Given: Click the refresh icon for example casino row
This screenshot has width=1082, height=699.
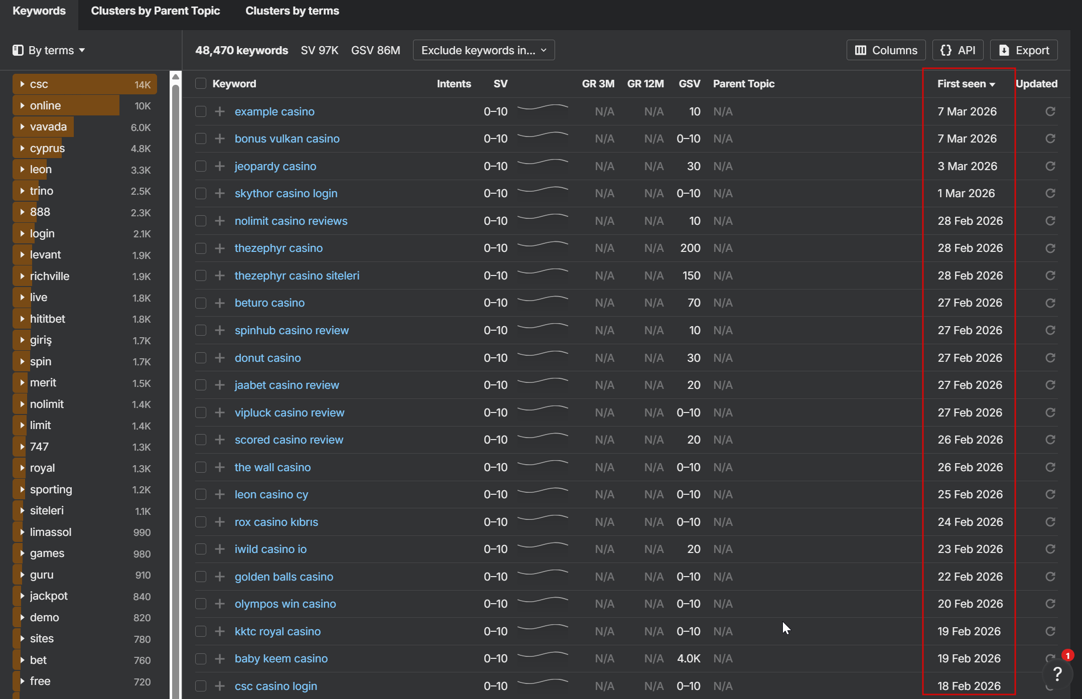Looking at the screenshot, I should (1050, 111).
